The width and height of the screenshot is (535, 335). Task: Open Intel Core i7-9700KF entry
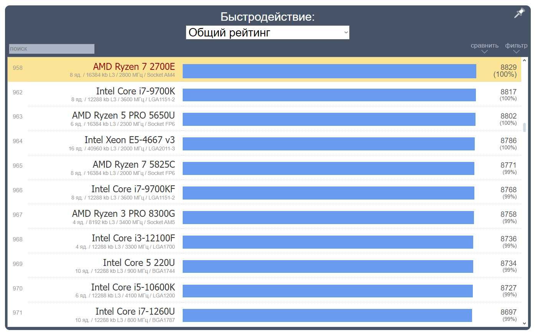133,189
